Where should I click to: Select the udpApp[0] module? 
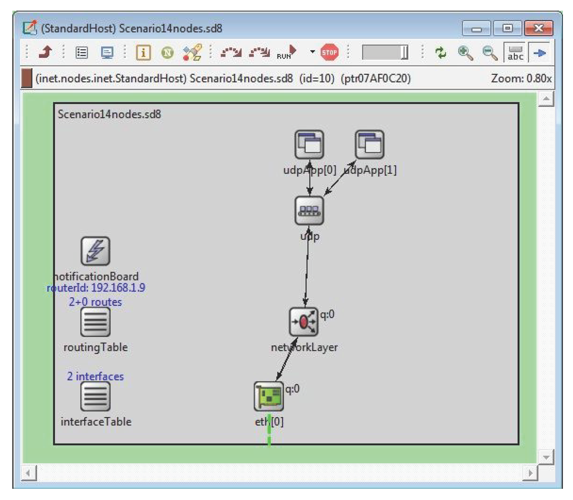click(309, 144)
